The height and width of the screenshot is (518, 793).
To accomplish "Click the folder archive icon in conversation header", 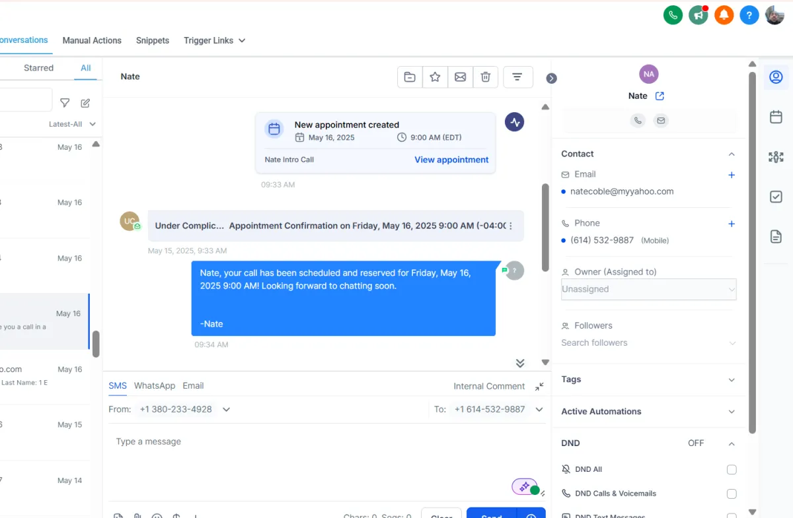I will pyautogui.click(x=410, y=77).
